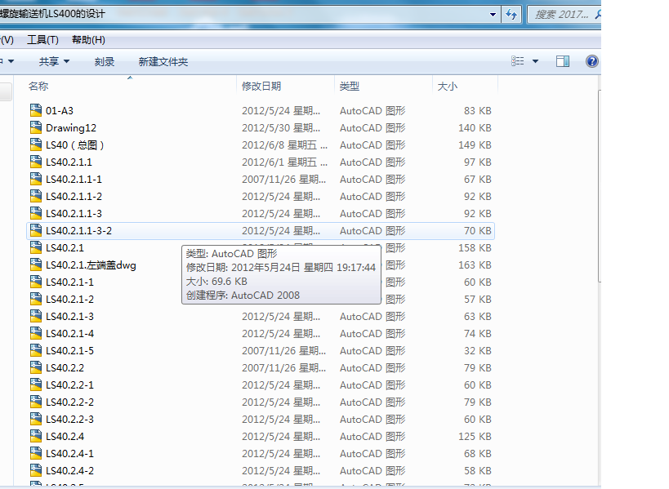
Task: Click the file icon in the LS40.2.1 row sized 158 KB
Action: (36, 247)
